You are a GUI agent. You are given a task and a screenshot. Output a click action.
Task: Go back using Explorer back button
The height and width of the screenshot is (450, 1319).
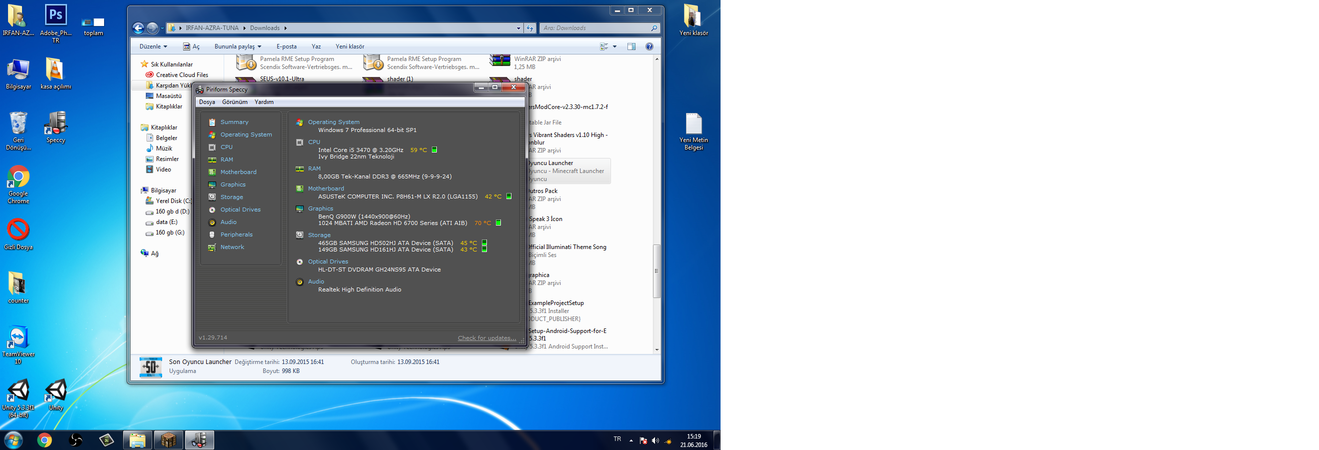point(138,28)
